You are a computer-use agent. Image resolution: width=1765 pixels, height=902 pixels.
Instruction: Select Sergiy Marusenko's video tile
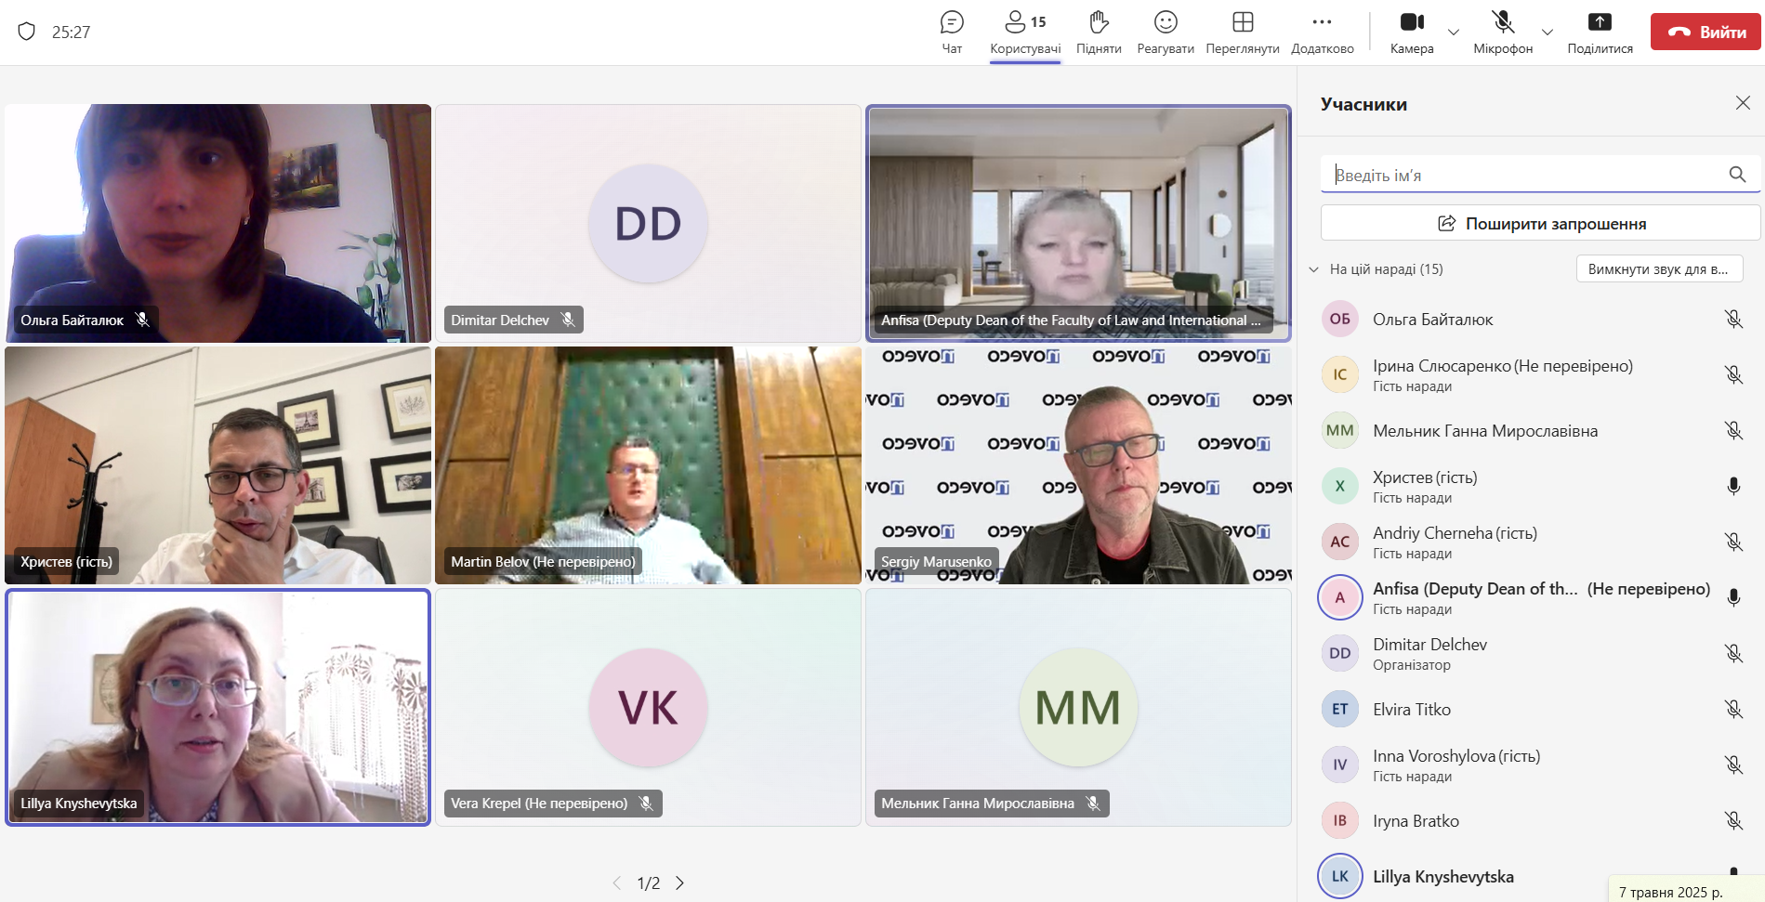pyautogui.click(x=1078, y=464)
